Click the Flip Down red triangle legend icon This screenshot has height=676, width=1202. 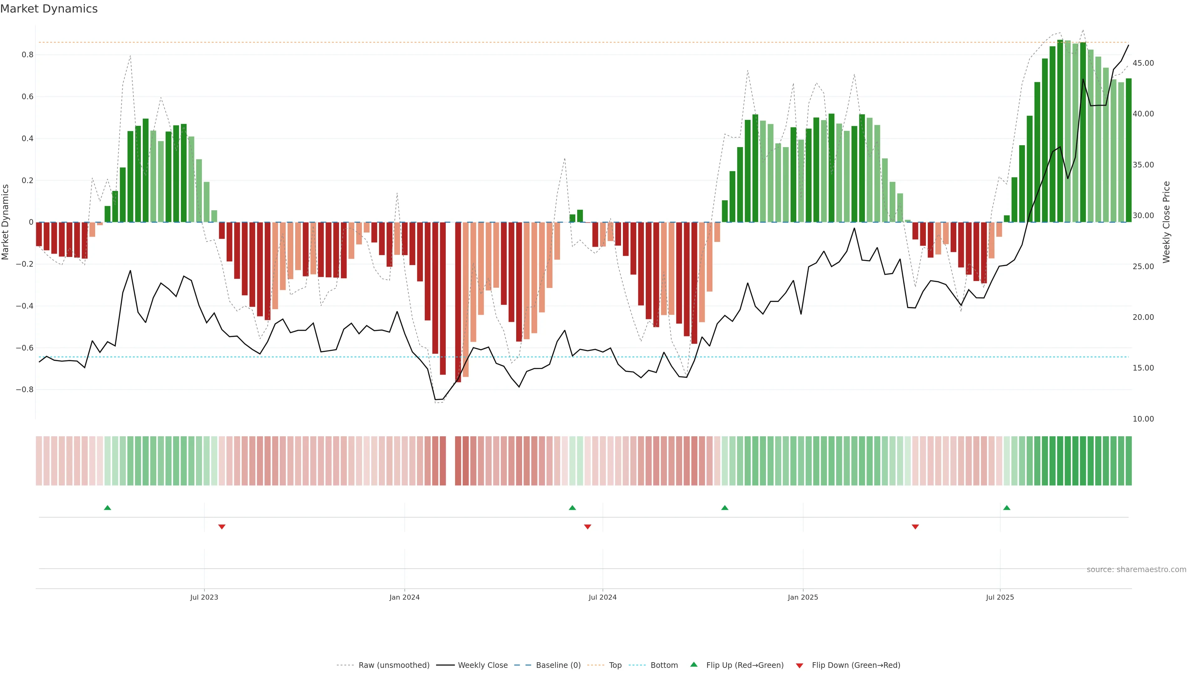[x=799, y=665]
